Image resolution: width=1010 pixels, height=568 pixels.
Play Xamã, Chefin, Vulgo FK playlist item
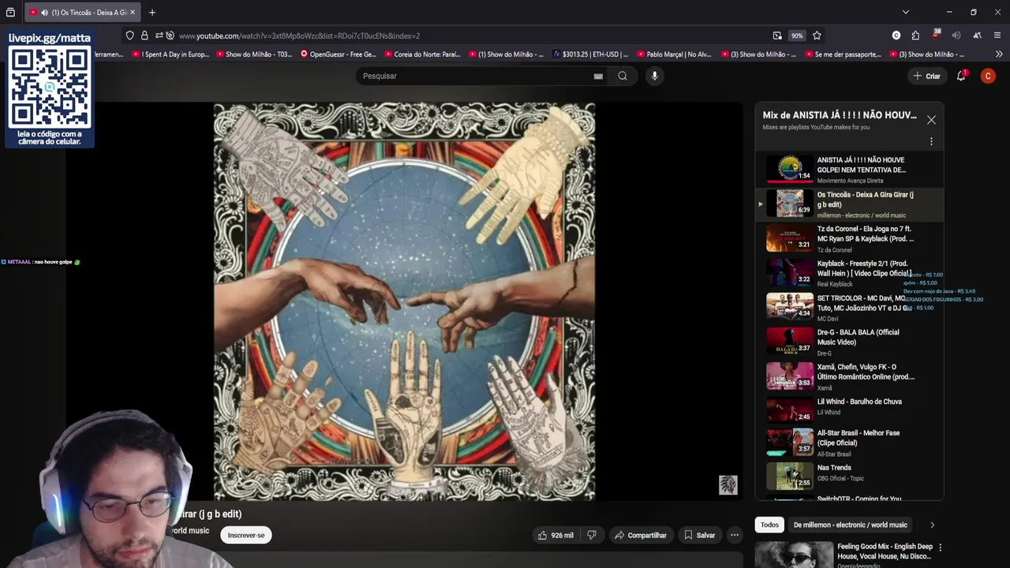[848, 376]
